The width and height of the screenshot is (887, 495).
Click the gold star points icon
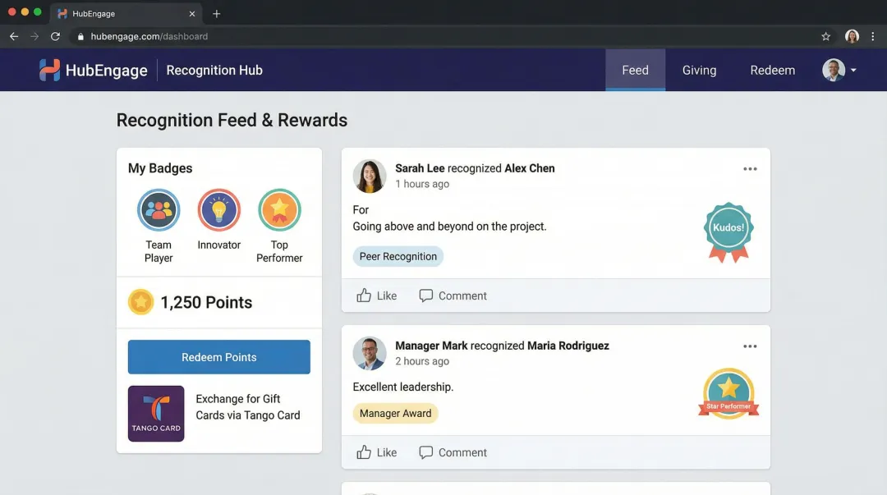[x=140, y=302]
